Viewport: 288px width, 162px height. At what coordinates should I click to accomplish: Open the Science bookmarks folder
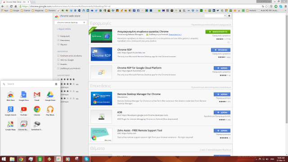point(25,10)
